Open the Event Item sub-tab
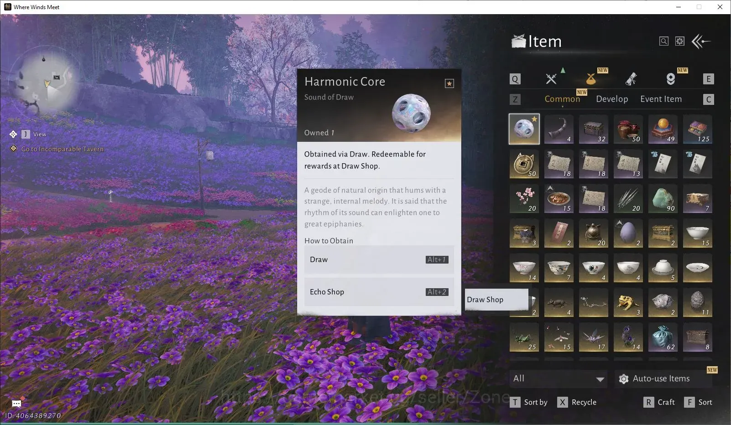 click(661, 99)
